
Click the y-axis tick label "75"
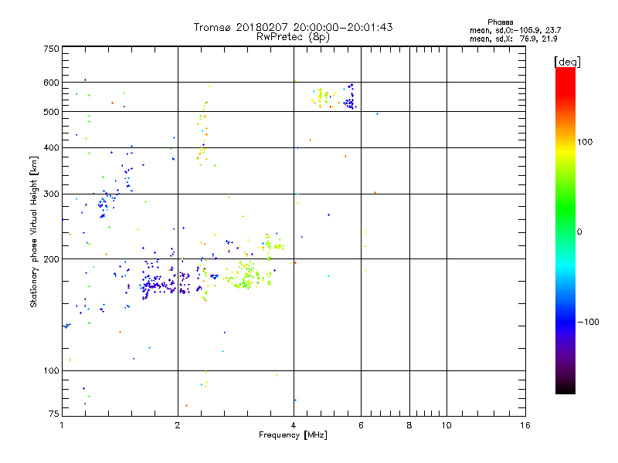[x=54, y=414]
